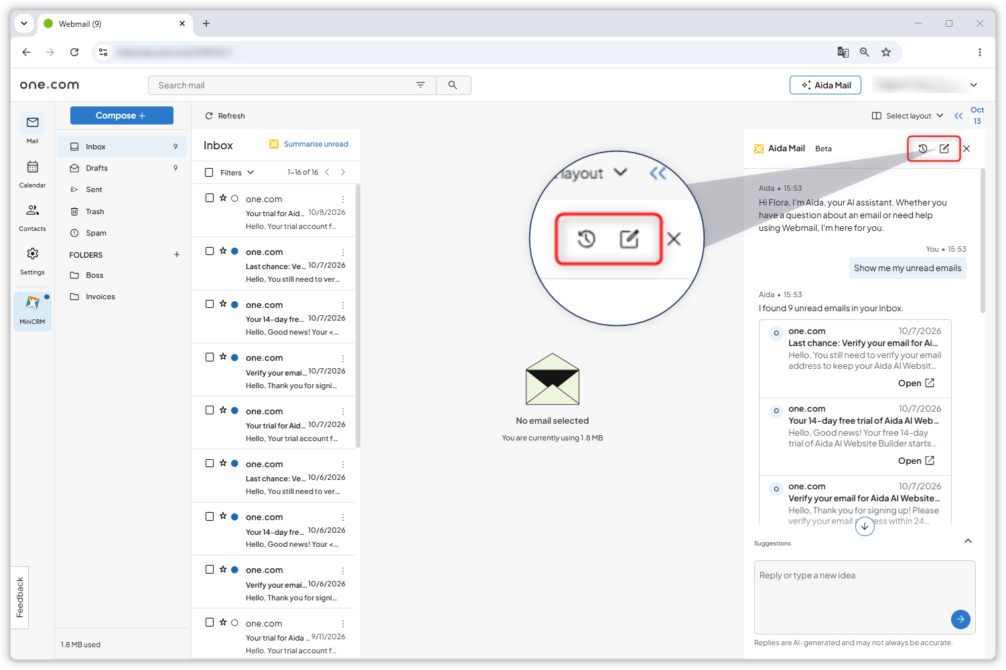The width and height of the screenshot is (1006, 670).
Task: Select the 10/8/2026 trial email checkbox
Action: tap(210, 198)
